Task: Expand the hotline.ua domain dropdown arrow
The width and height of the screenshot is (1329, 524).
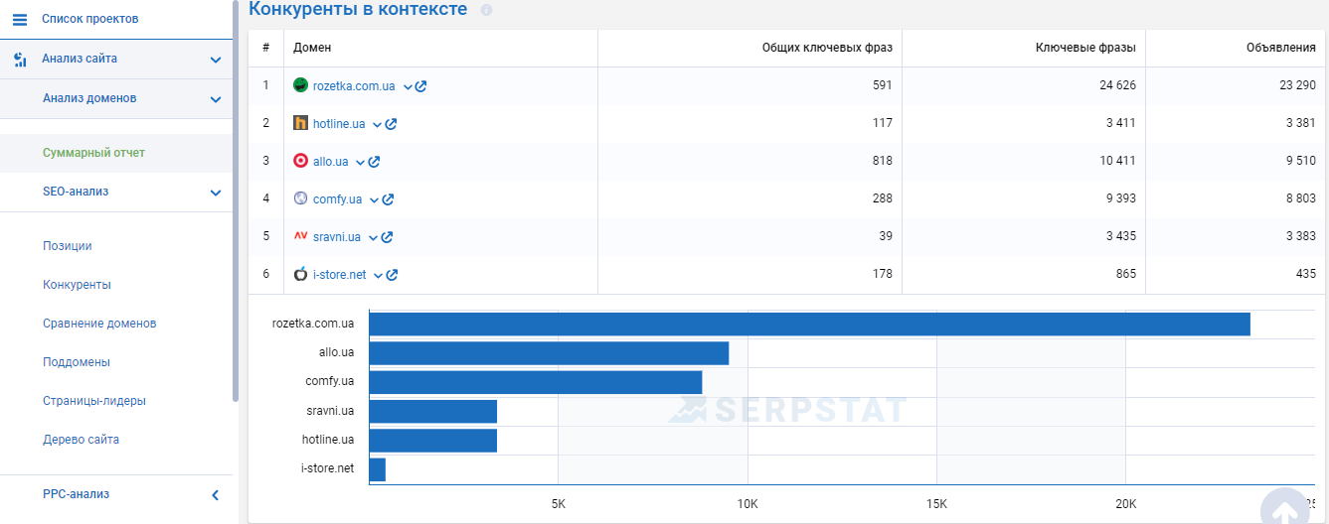Action: [377, 125]
